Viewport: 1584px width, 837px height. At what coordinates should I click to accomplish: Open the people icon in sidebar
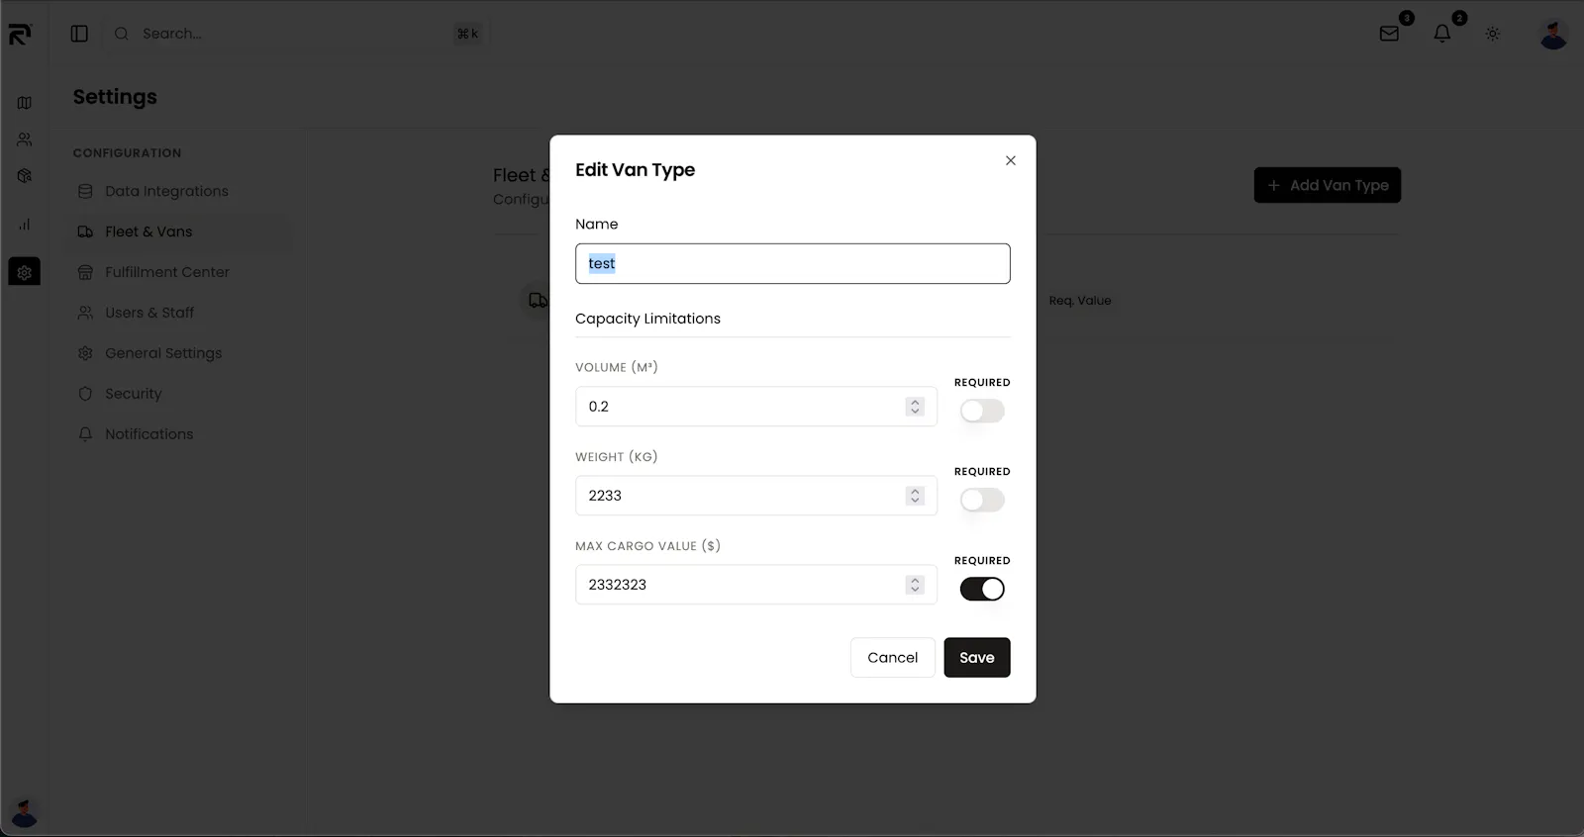click(x=25, y=139)
